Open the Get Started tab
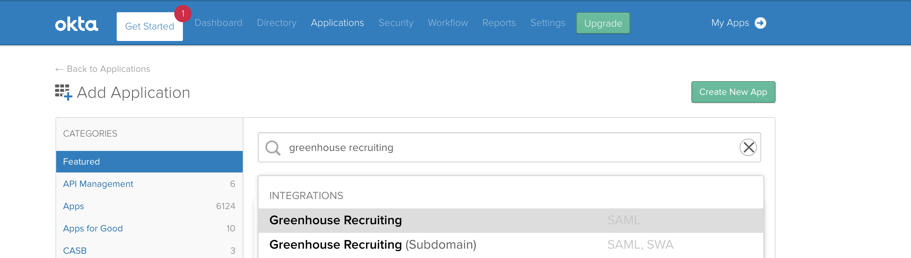Screen dimensions: 911x258 [149, 27]
